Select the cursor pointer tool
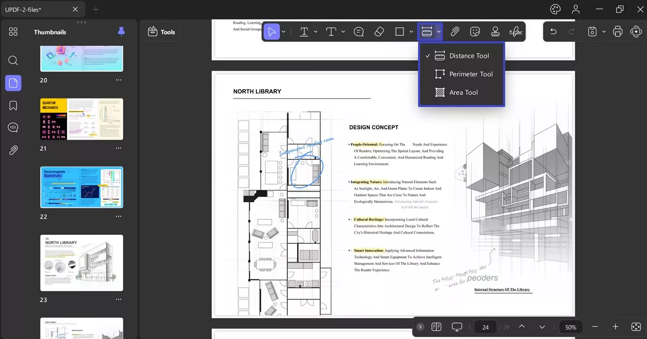Image resolution: width=647 pixels, height=339 pixels. point(271,32)
